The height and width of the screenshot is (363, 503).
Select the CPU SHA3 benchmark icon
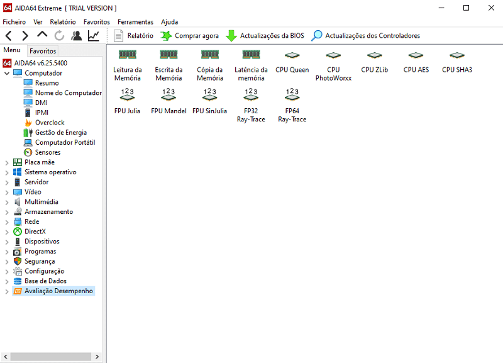pos(457,62)
